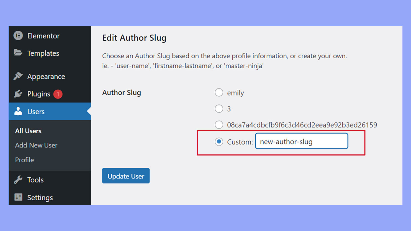
Task: Open Tools via the wrench icon
Action: [x=18, y=180]
